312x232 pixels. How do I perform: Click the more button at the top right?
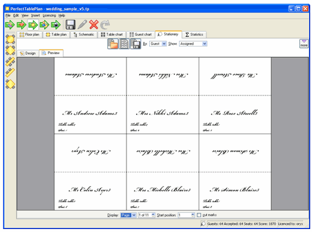(x=304, y=44)
